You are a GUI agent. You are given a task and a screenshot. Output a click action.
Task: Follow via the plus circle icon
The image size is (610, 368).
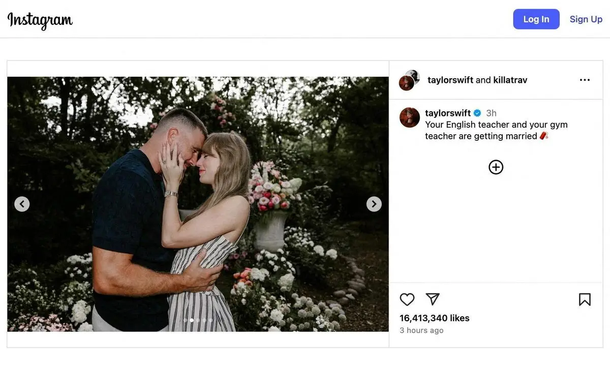(x=496, y=167)
